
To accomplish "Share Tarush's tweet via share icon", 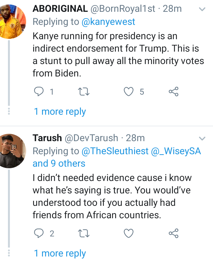I will [174, 233].
